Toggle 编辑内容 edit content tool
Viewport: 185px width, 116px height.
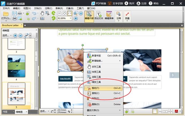point(89,16)
